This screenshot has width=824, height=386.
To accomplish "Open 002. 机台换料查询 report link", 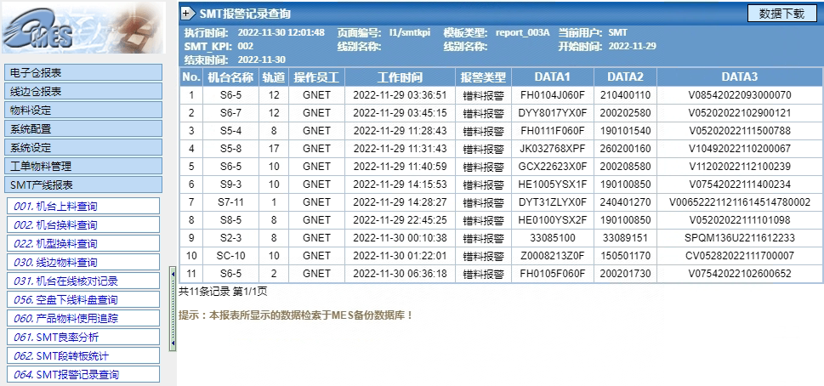I will click(x=83, y=225).
